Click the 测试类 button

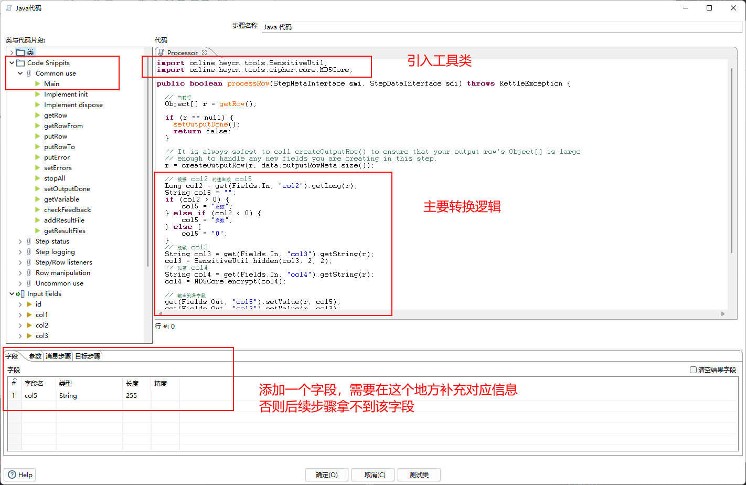coord(419,475)
